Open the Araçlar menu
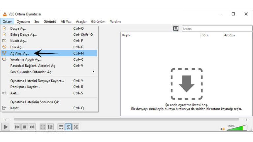This screenshot has width=253, height=142. coord(81,22)
